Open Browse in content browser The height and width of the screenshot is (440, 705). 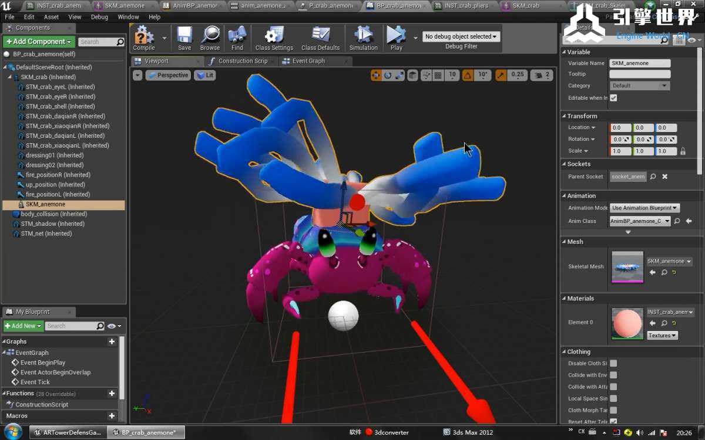click(210, 36)
